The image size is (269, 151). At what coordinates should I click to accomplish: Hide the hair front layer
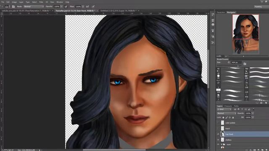[x=218, y=134]
